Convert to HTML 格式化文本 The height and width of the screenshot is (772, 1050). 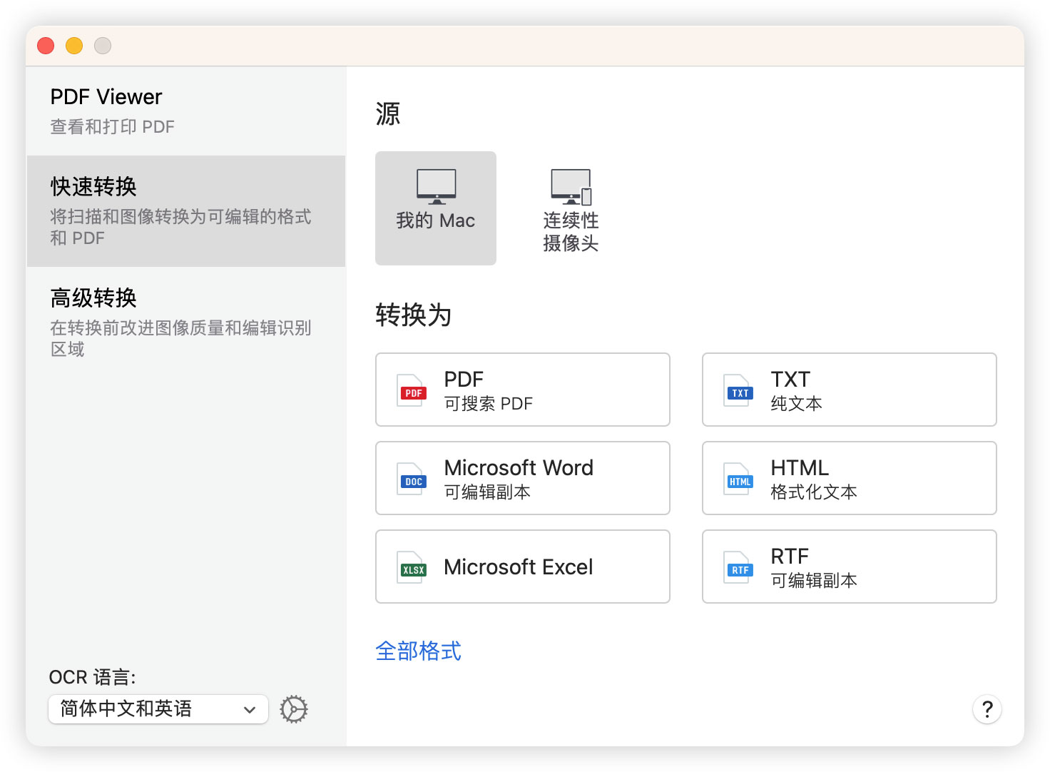850,478
